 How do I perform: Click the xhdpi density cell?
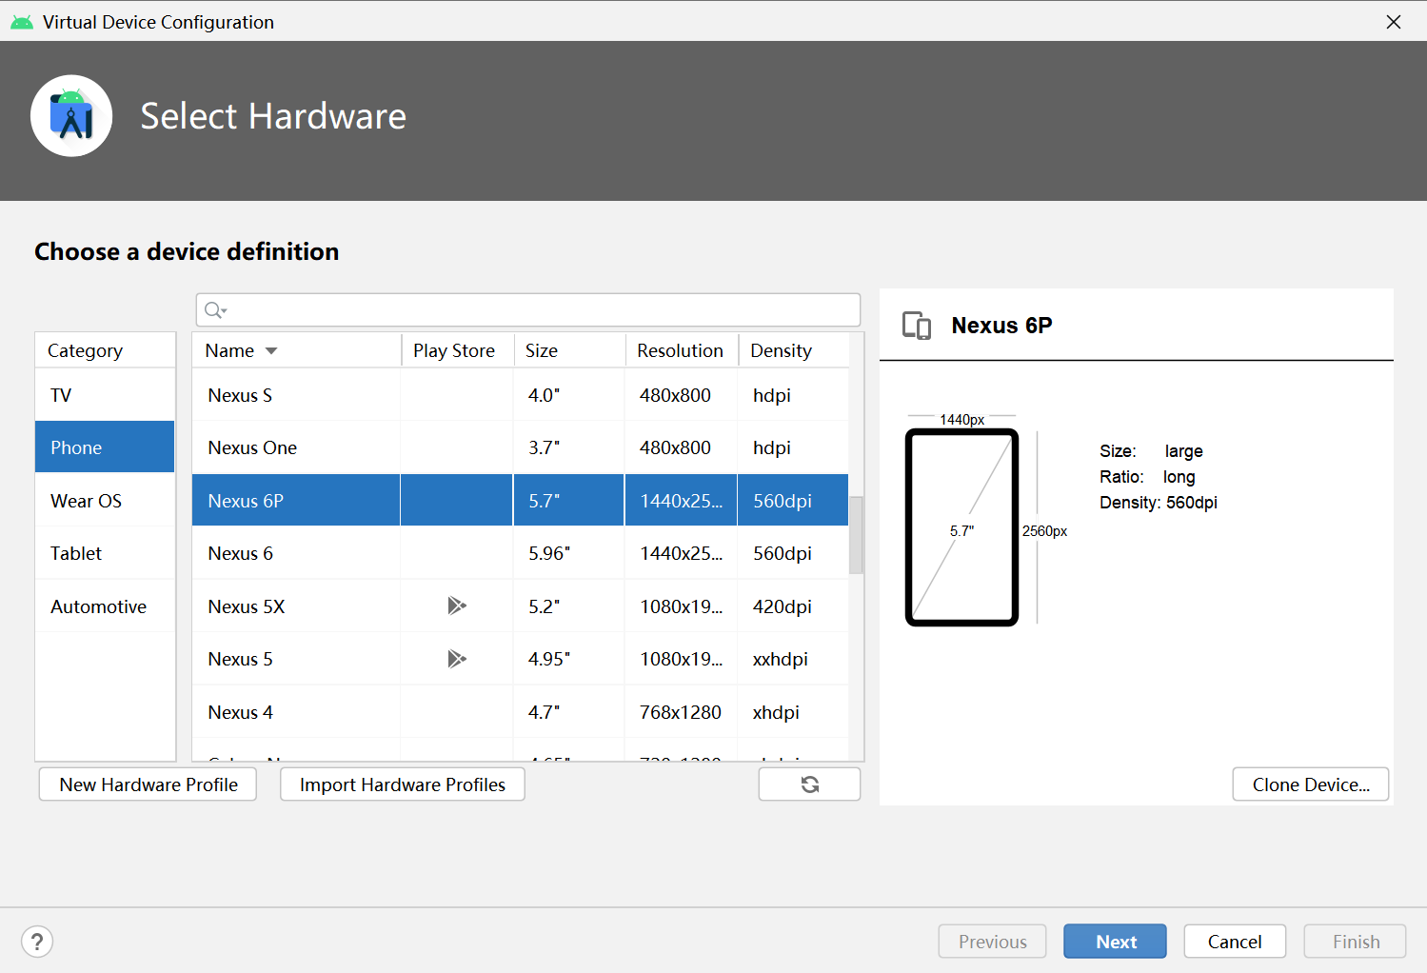tap(776, 712)
